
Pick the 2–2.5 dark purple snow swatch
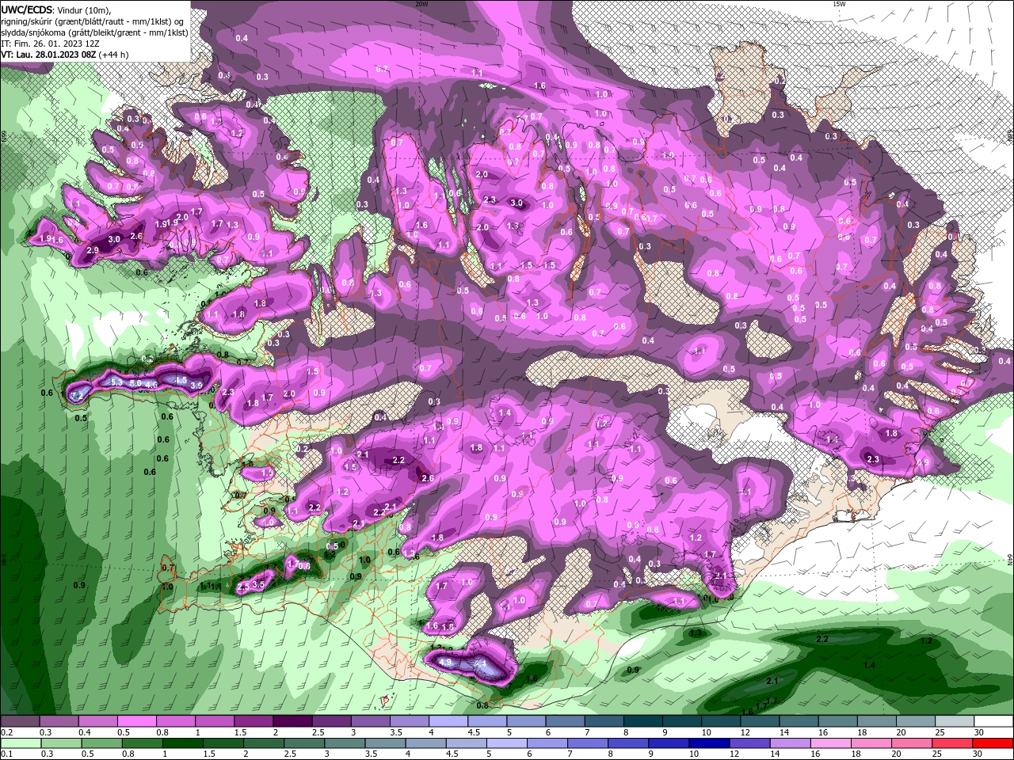(x=292, y=721)
